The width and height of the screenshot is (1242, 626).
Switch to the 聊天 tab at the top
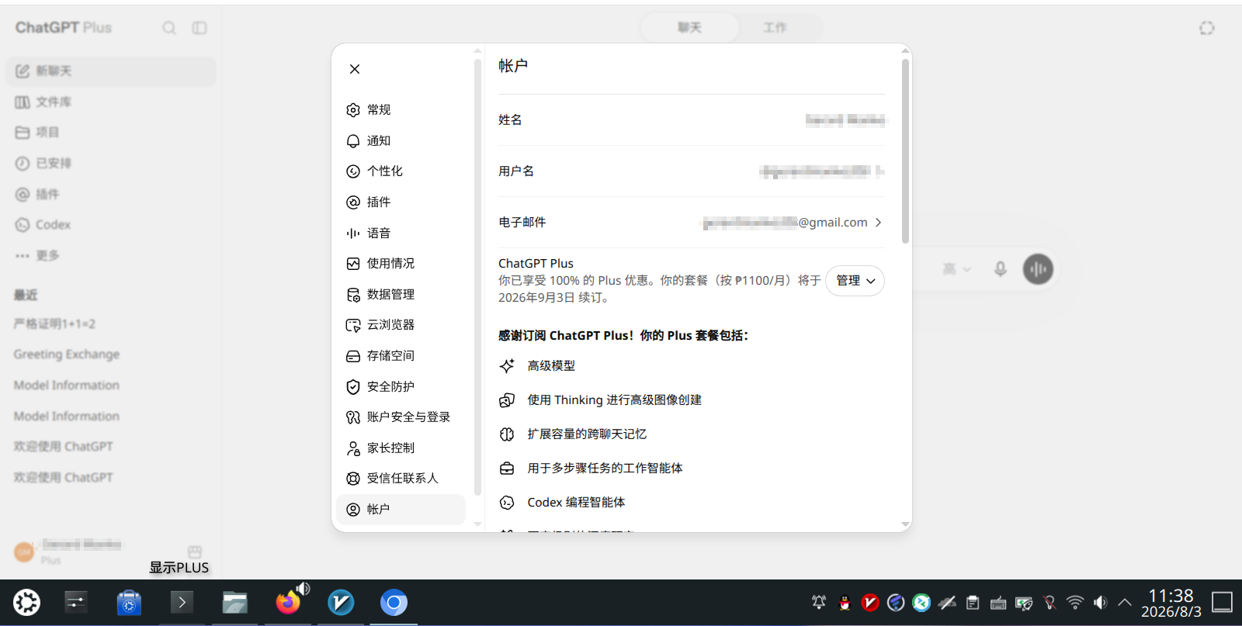click(x=689, y=28)
